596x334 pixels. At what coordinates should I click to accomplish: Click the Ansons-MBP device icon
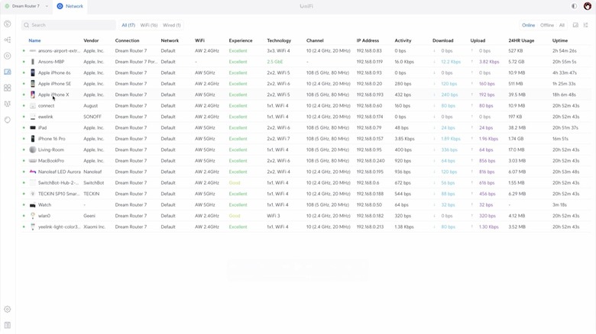[x=33, y=62]
